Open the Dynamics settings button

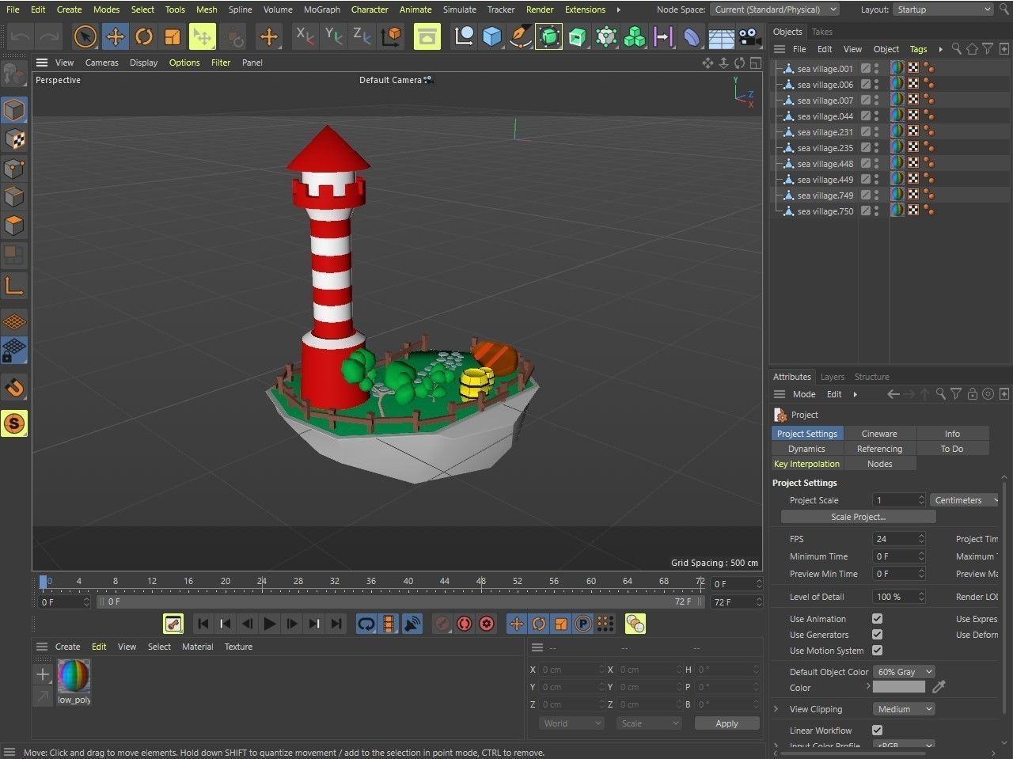(x=806, y=449)
